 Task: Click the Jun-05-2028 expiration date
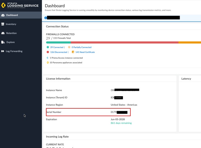(x=118, y=120)
